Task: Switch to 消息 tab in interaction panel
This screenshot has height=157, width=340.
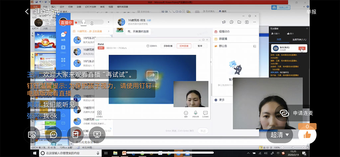Action: (279, 40)
